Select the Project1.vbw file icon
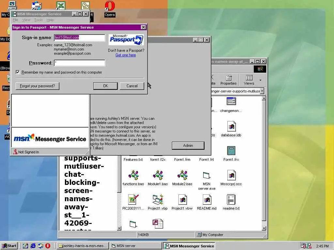The image size is (334, 250). (x=183, y=200)
